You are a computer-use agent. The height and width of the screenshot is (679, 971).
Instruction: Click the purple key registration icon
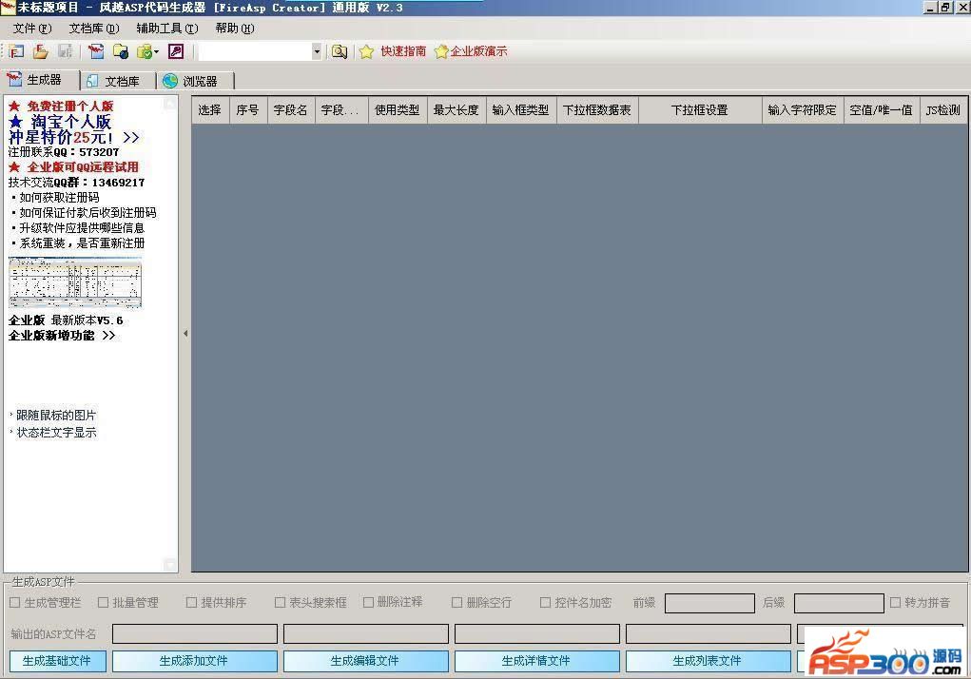(175, 51)
